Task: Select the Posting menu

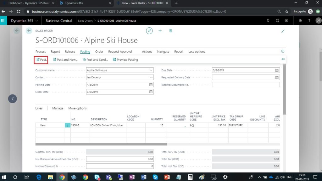Action: pos(85,52)
